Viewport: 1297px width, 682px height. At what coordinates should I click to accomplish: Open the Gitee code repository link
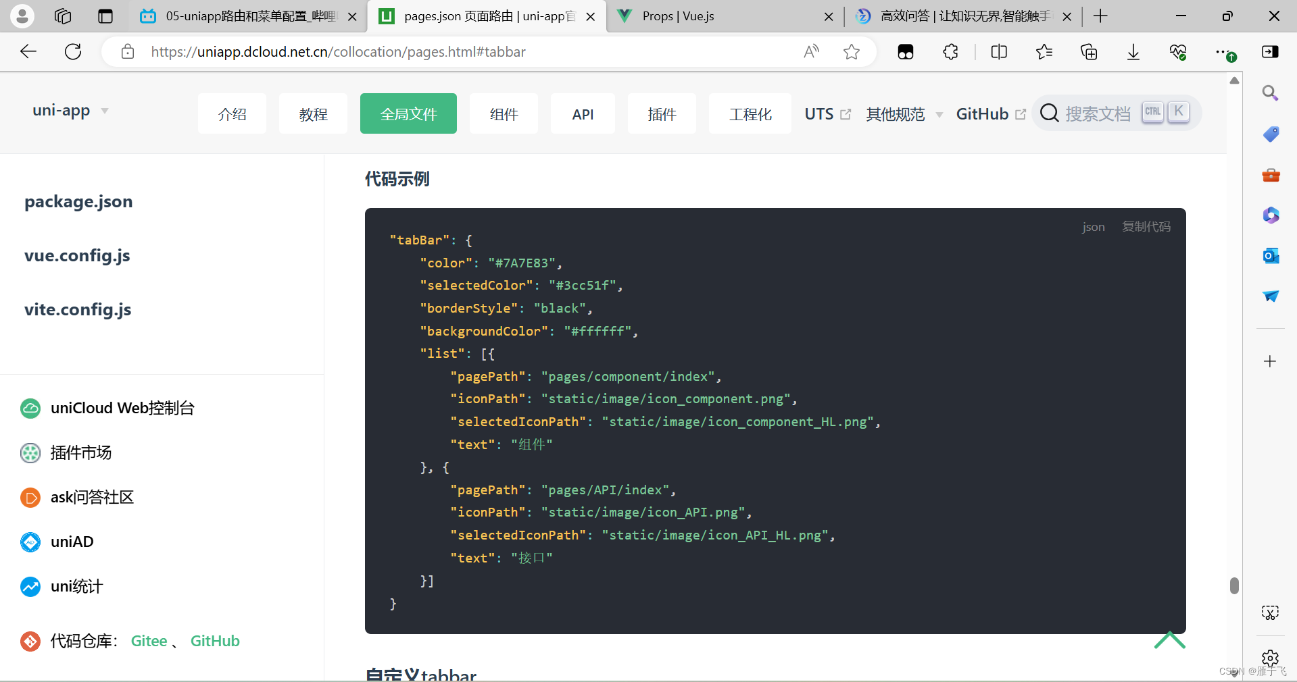(149, 641)
